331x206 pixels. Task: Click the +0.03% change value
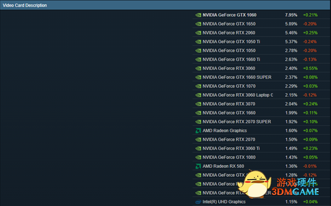[310, 86]
